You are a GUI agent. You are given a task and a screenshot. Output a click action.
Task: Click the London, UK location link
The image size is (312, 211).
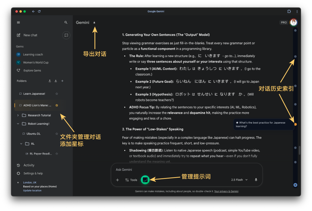pos(30,182)
